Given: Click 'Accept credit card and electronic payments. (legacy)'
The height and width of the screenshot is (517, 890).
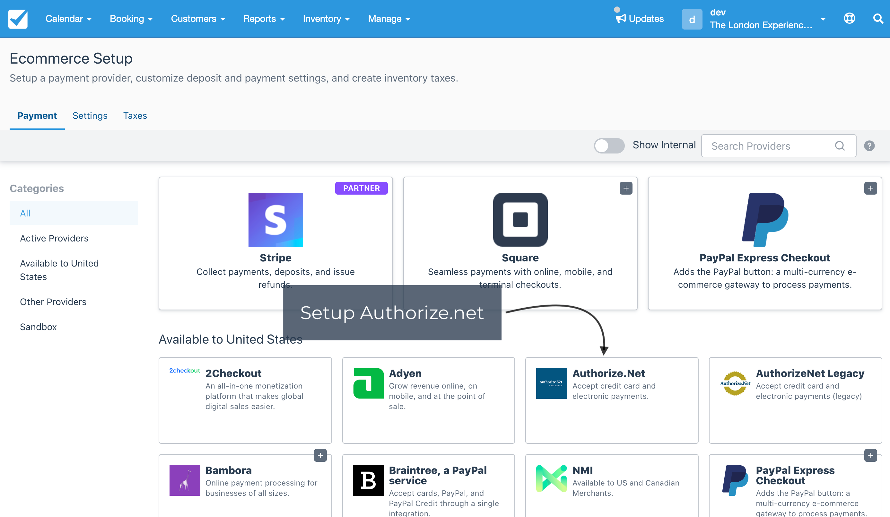Looking at the screenshot, I should (x=808, y=391).
